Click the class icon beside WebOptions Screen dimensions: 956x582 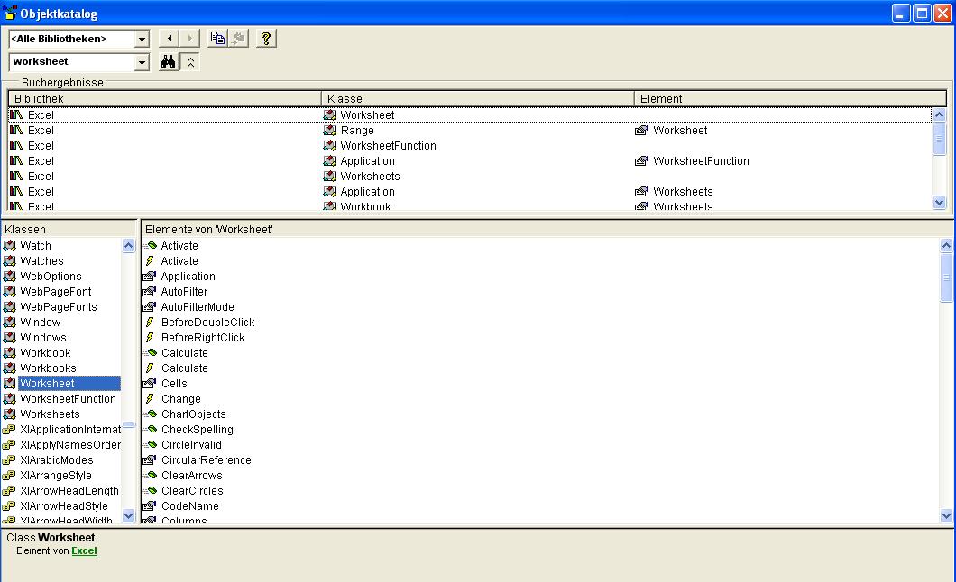[x=10, y=277]
